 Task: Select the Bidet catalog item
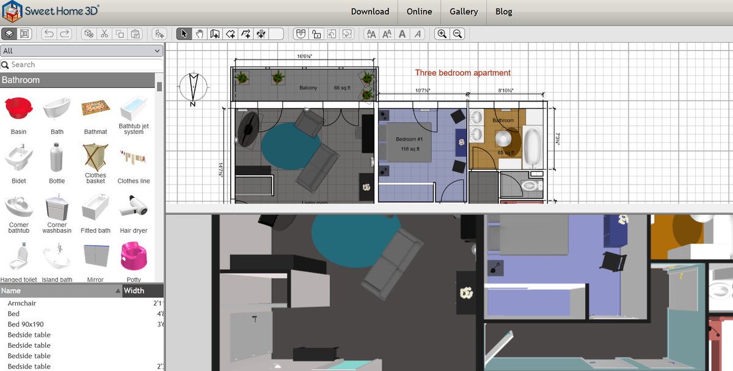tap(18, 163)
